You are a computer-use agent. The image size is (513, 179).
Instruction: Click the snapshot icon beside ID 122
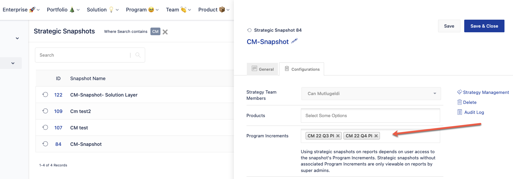(x=45, y=94)
